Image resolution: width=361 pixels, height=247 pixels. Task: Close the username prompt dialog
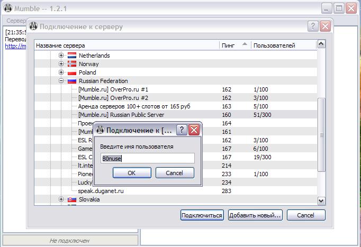pyautogui.click(x=194, y=130)
